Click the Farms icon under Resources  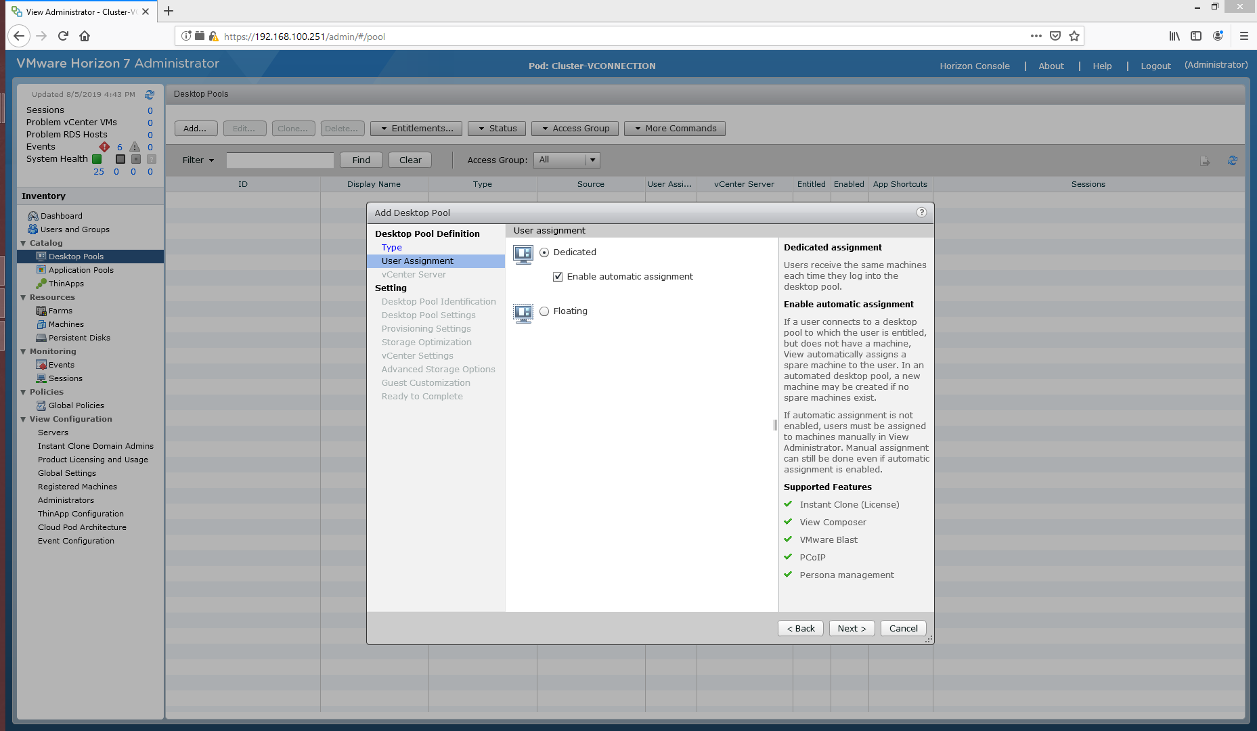click(x=41, y=311)
